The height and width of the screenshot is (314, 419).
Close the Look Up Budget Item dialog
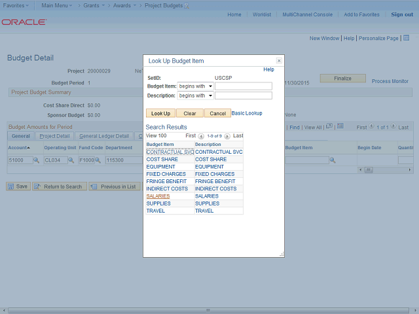pos(279,60)
